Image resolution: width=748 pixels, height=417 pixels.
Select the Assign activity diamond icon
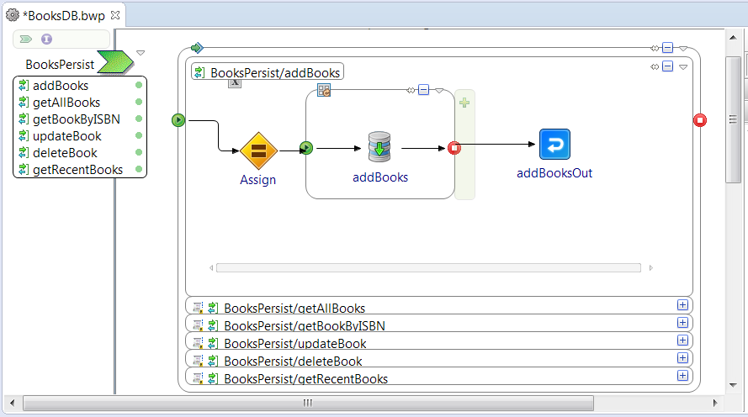click(x=258, y=150)
